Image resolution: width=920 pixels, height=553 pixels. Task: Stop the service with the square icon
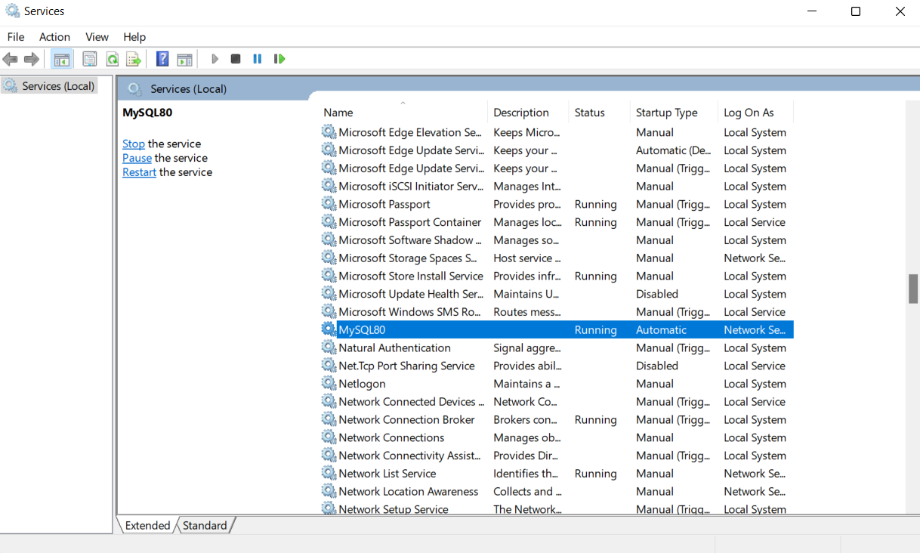[x=235, y=58]
